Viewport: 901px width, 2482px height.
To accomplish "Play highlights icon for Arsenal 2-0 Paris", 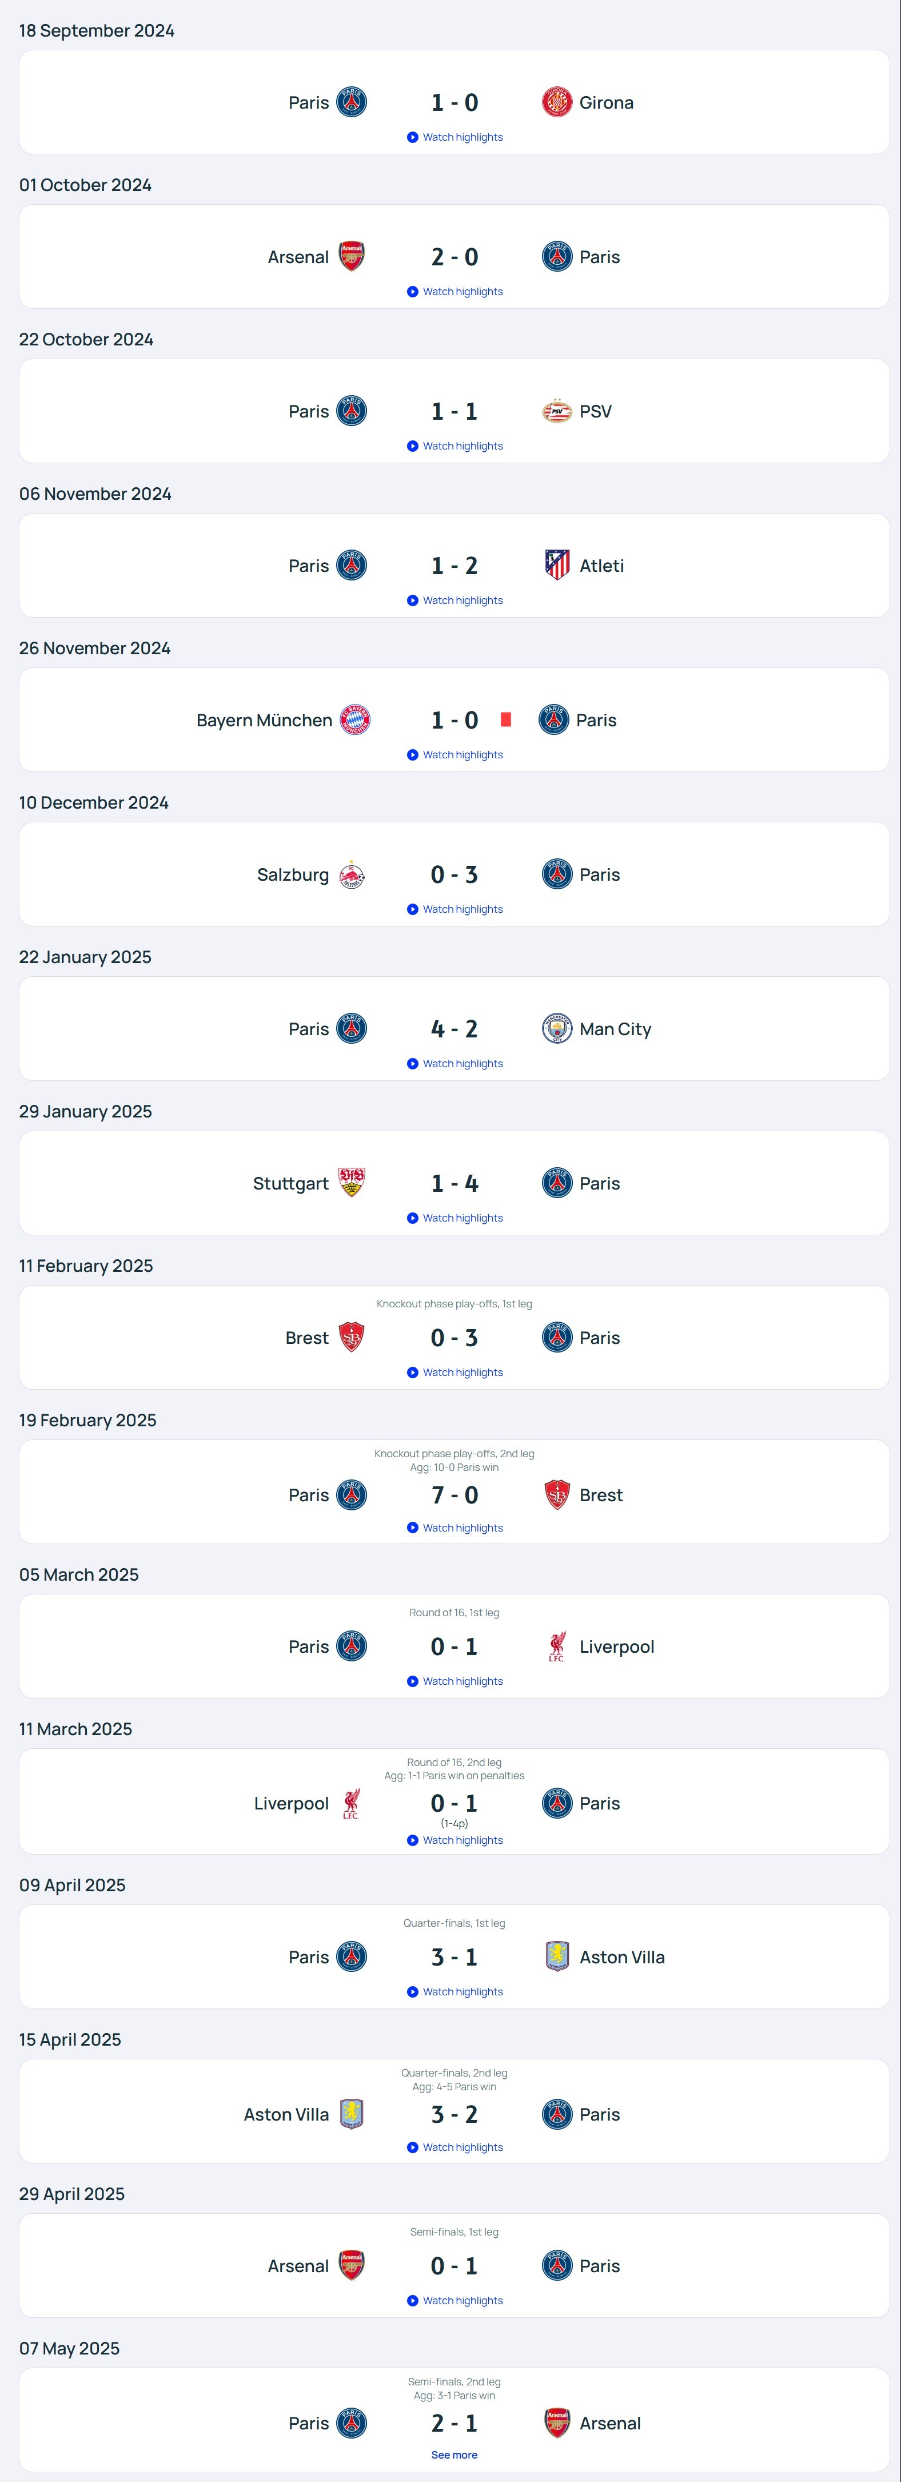I will 412,292.
